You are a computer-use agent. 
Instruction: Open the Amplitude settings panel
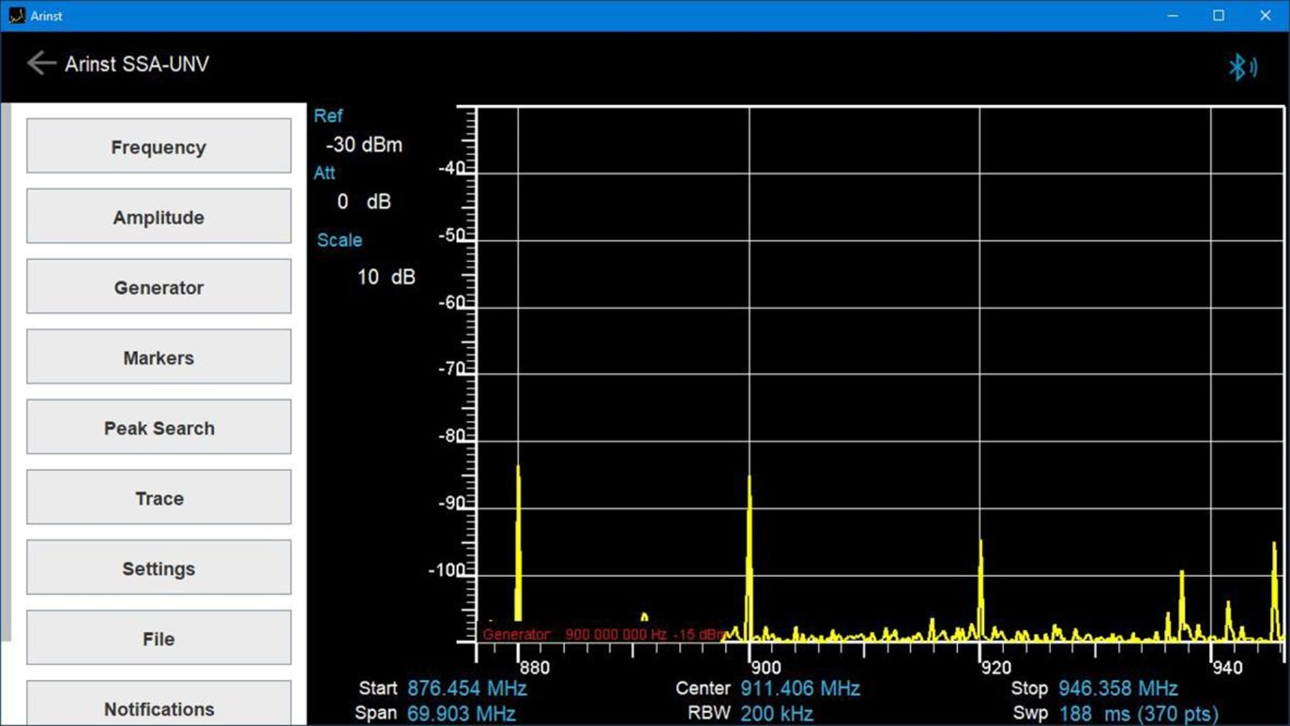(158, 217)
